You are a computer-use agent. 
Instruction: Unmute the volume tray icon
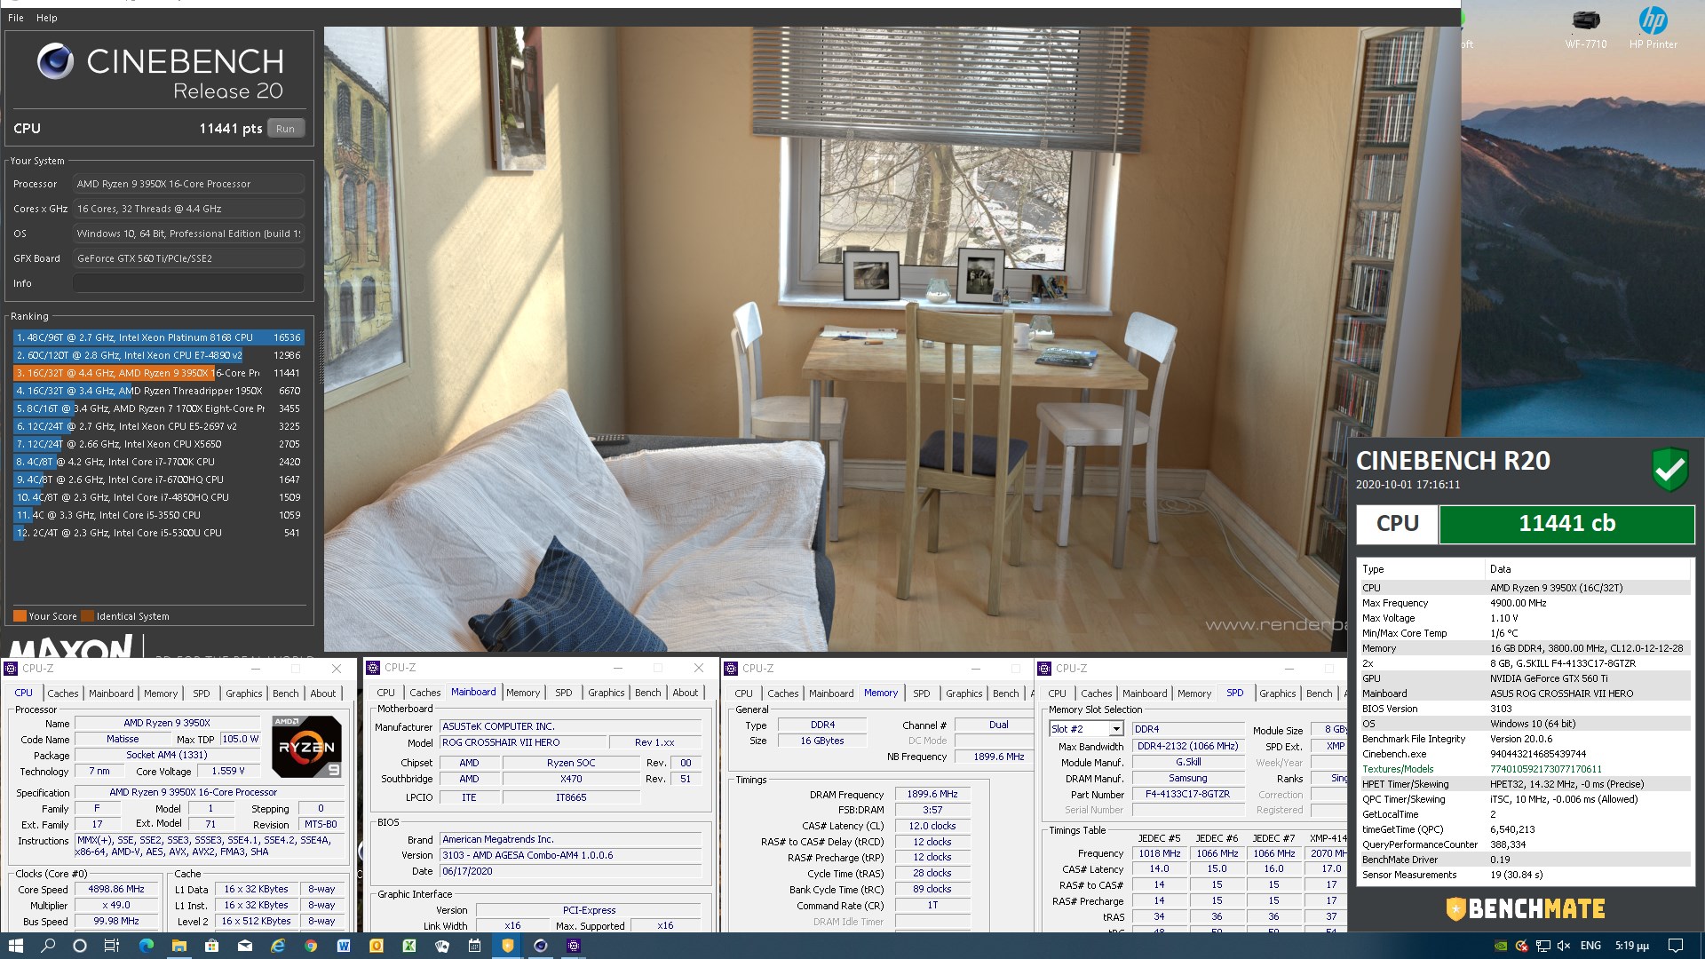pyautogui.click(x=1564, y=946)
